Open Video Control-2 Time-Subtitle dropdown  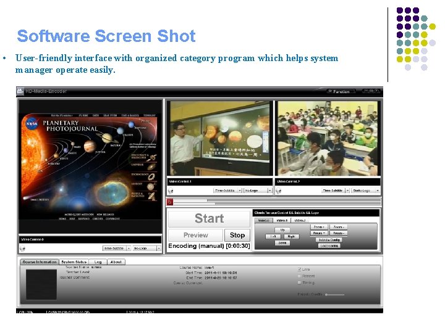point(336,191)
